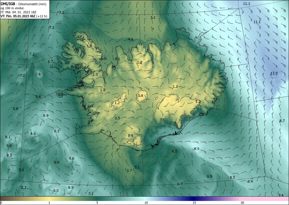Viewport: 289px width, 205px height.
Task: Click the 5.6 value label
Action: 38,97
